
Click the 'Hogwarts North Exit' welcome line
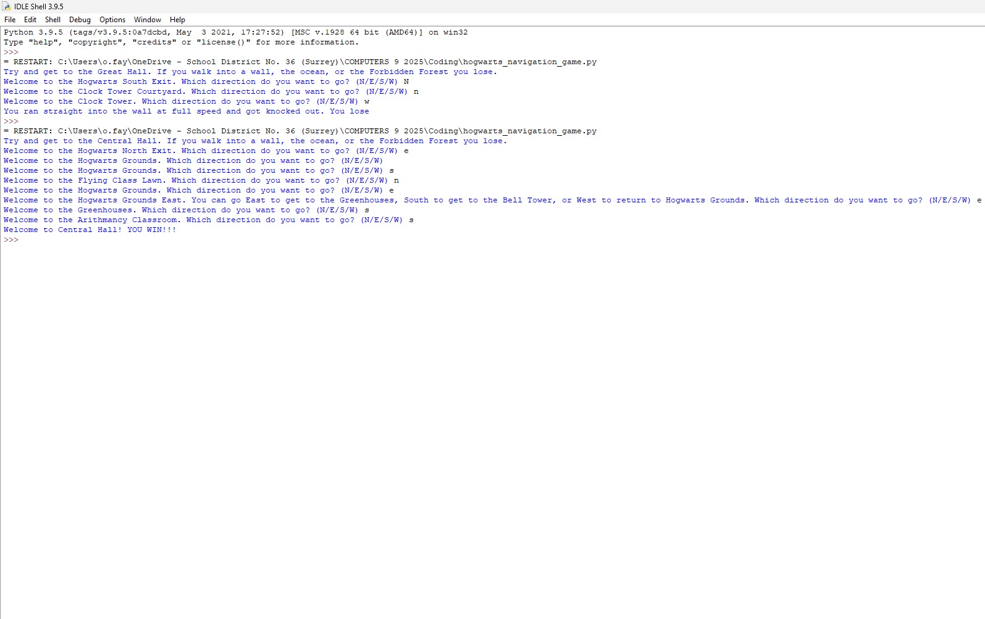click(x=206, y=151)
